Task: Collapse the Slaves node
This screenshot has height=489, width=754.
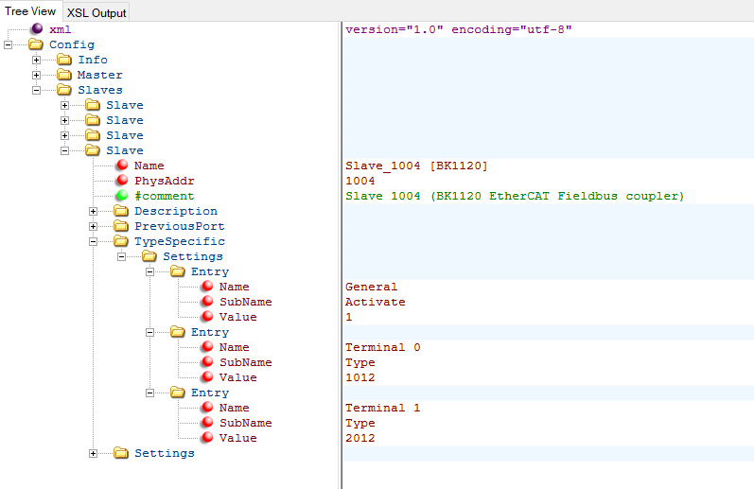Action: coord(37,90)
